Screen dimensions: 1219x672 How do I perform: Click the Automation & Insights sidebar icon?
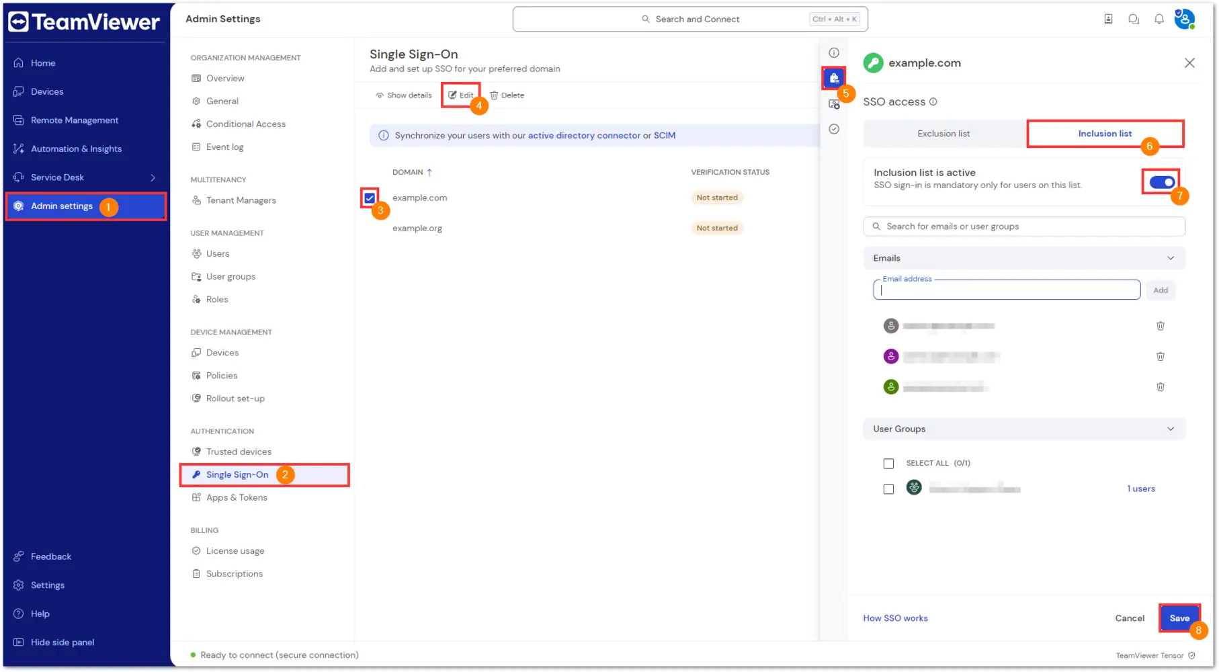click(19, 149)
